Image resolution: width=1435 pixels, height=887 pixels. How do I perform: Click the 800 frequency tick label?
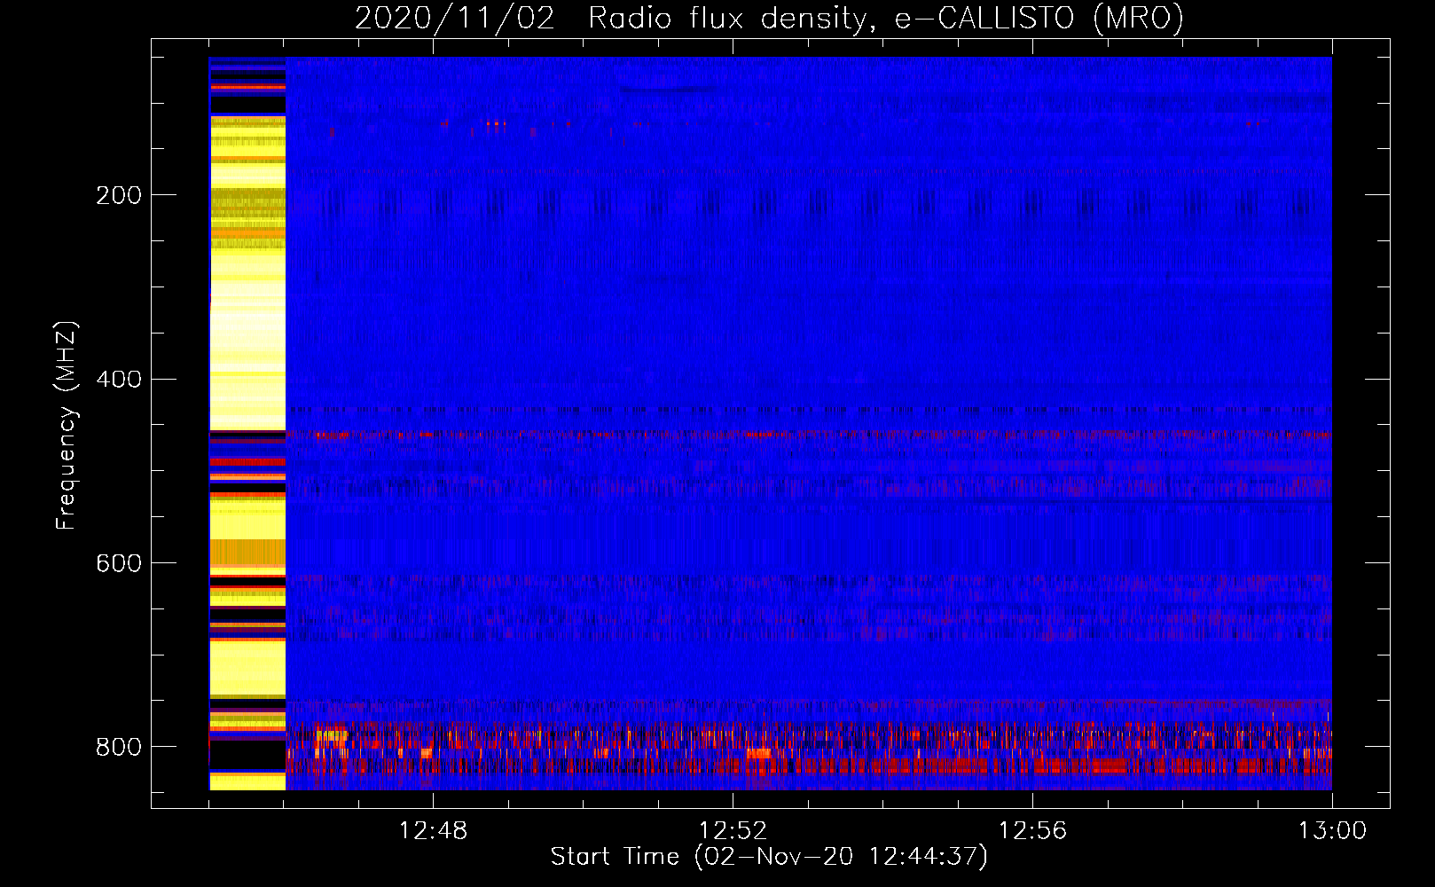[x=119, y=747]
